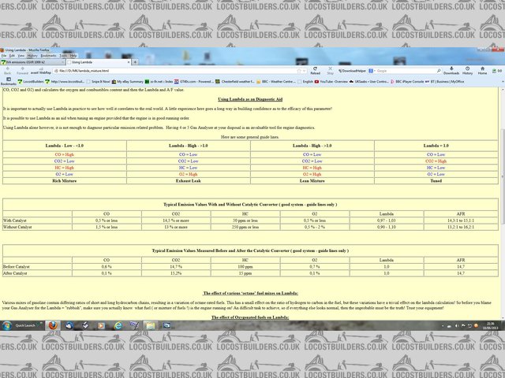The image size is (505, 378).
Task: Click the Google search input field
Action: click(x=410, y=70)
